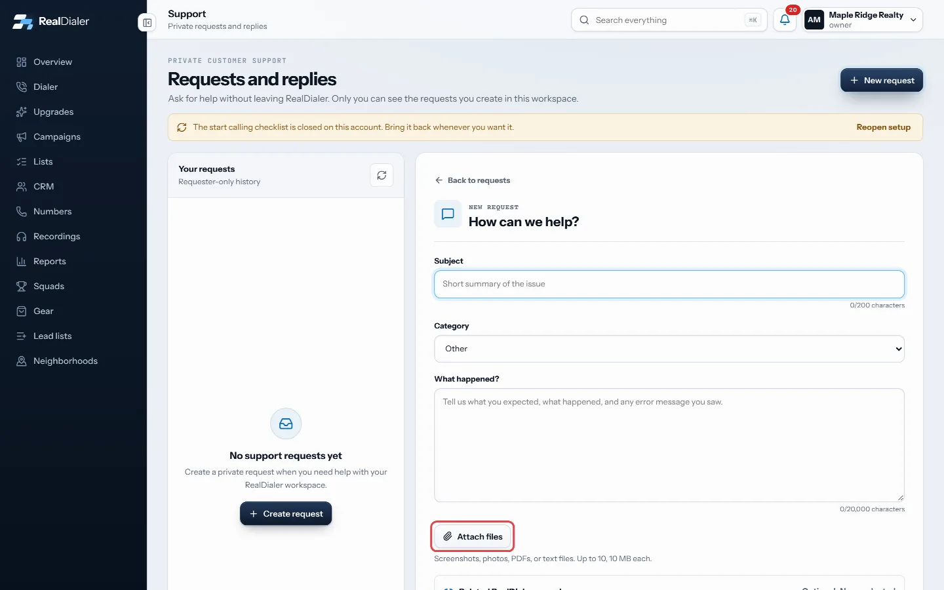
Task: Click the "Requester-only history" subtitle
Action: pyautogui.click(x=220, y=182)
